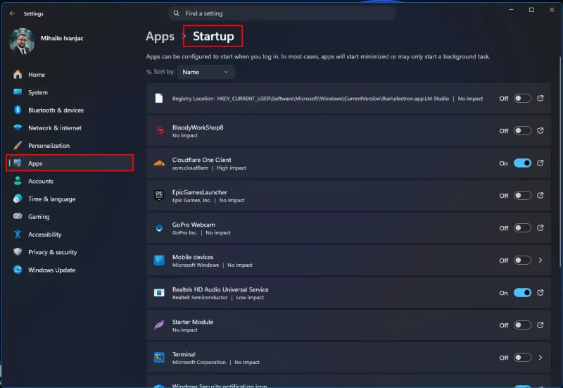The height and width of the screenshot is (388, 563).
Task: Open external link for Cloudflare One Client
Action: 540,163
